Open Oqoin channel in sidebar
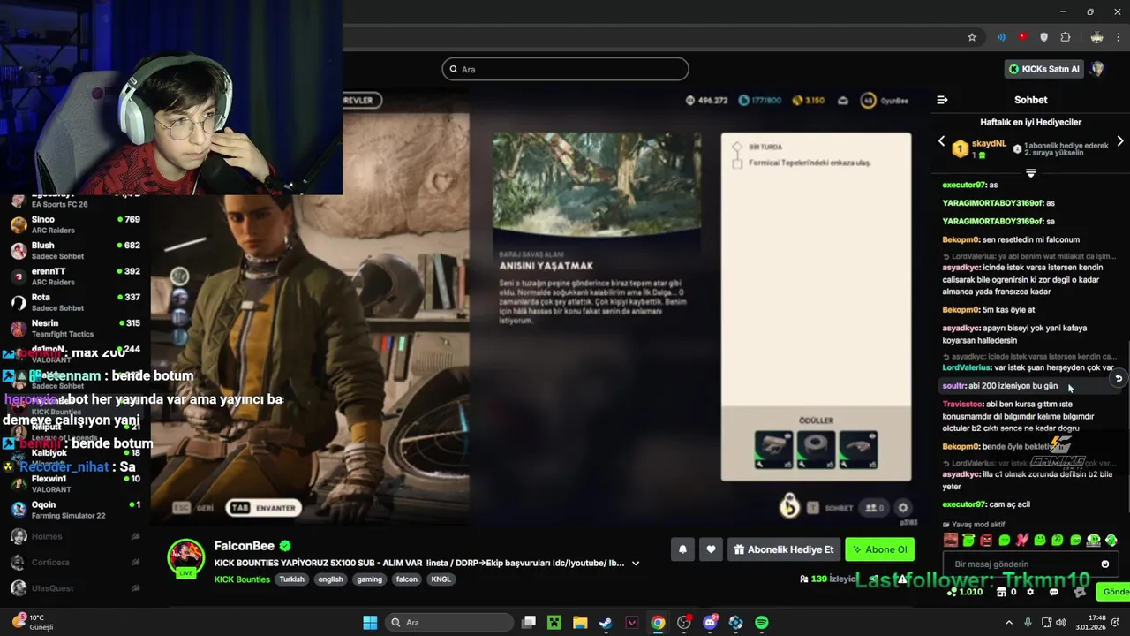 76,510
